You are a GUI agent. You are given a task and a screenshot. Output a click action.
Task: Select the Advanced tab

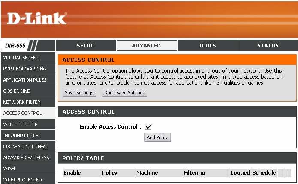coord(147,46)
